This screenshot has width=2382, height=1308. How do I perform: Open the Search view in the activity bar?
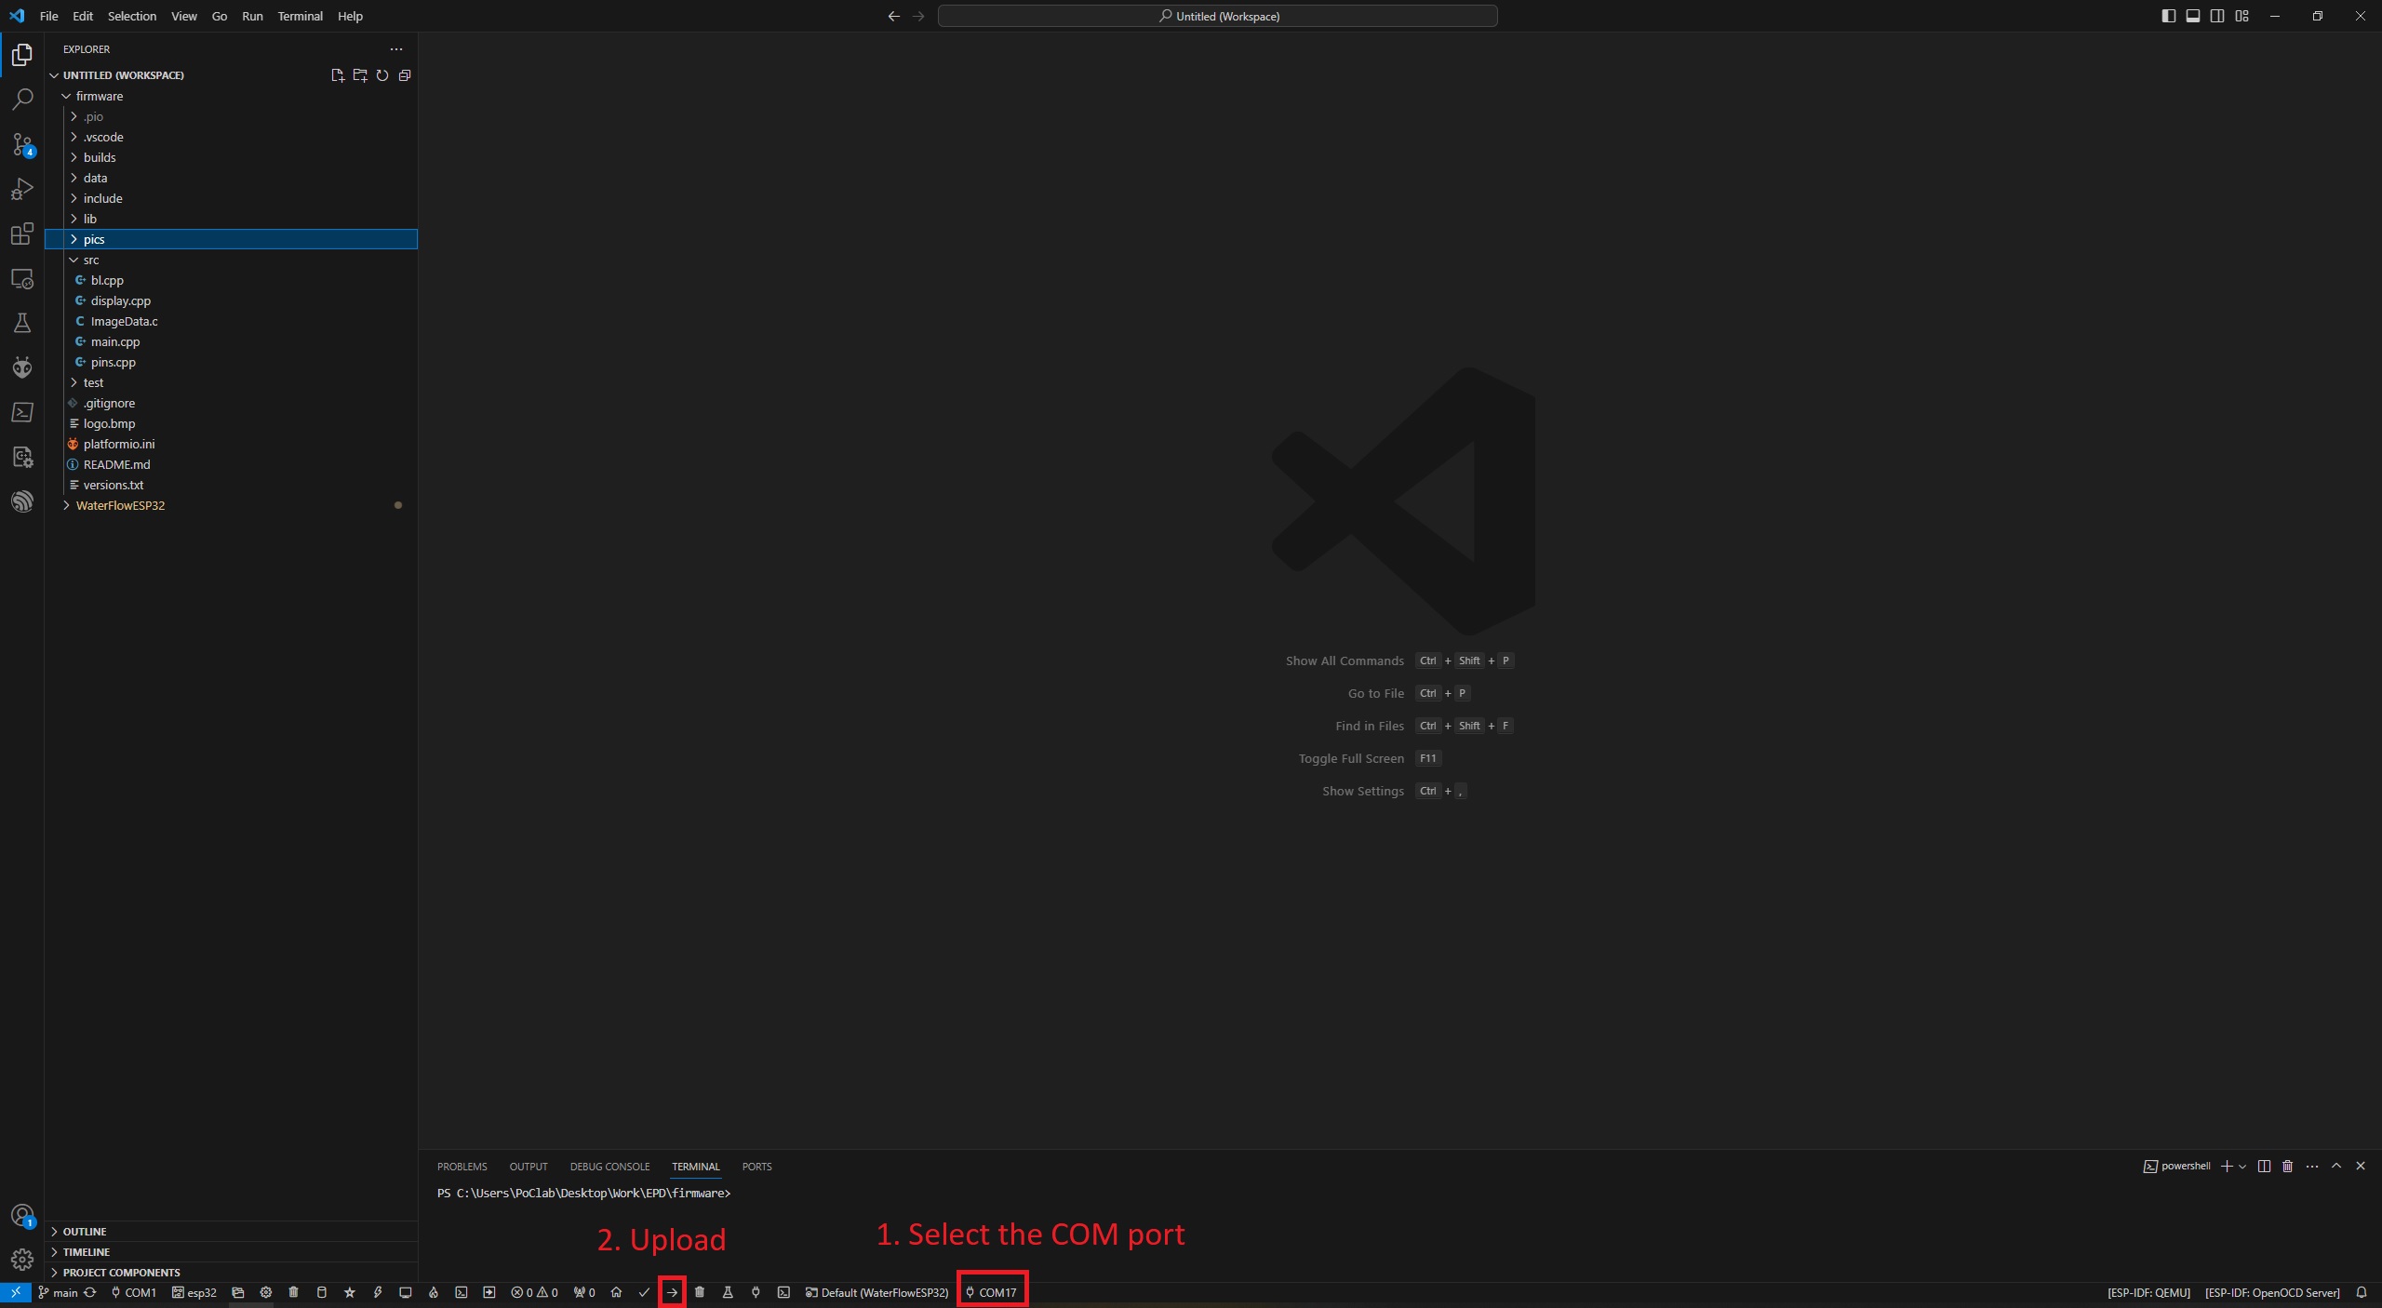[x=22, y=100]
